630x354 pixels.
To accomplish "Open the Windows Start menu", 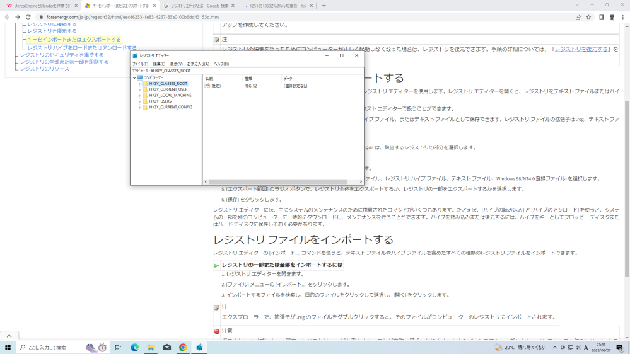I will (x=8, y=347).
